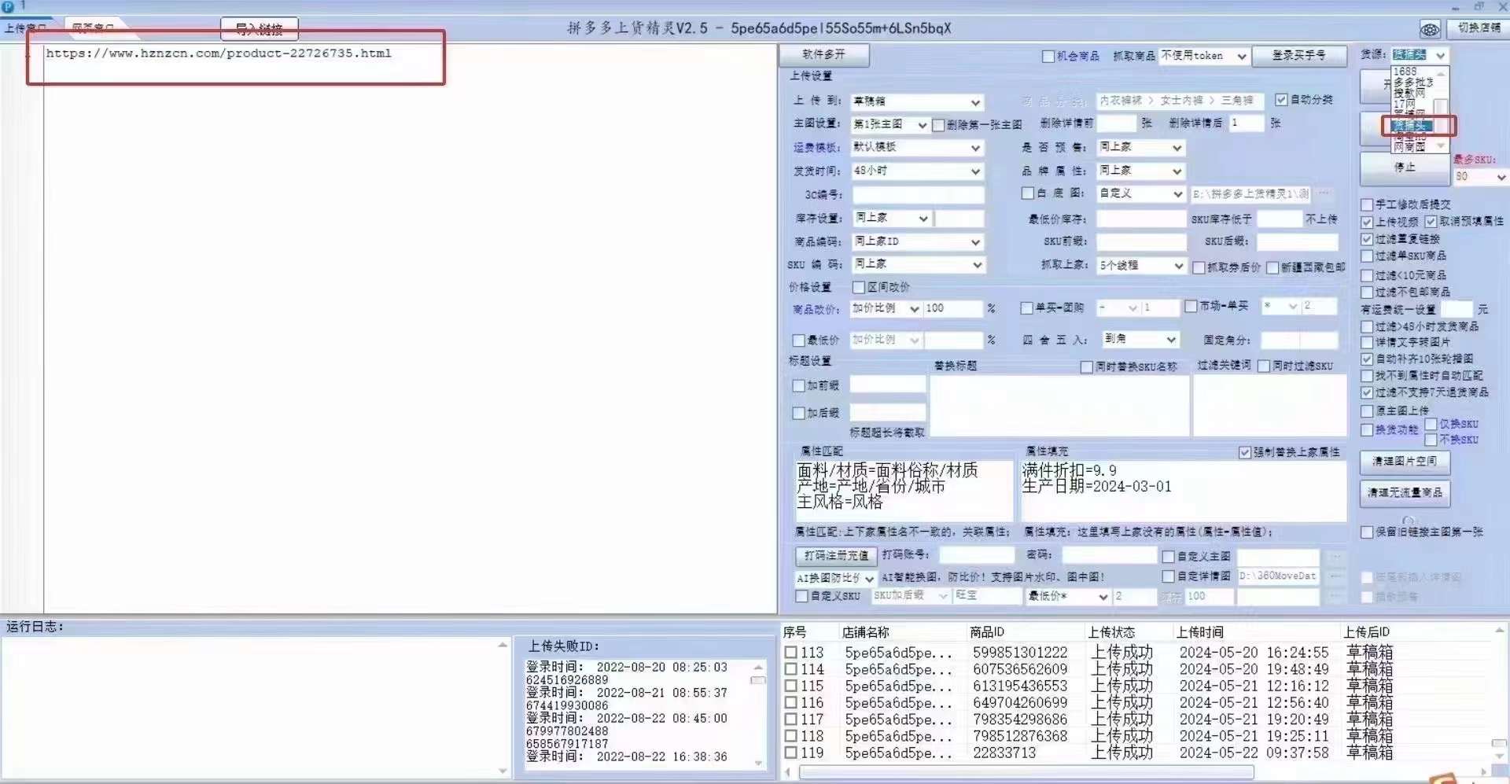The height and width of the screenshot is (784, 1510).
Task: Click the 软件多开 button
Action: click(x=824, y=55)
